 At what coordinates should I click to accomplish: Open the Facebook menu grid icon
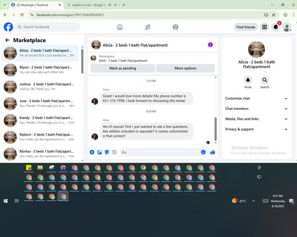pyautogui.click(x=264, y=27)
